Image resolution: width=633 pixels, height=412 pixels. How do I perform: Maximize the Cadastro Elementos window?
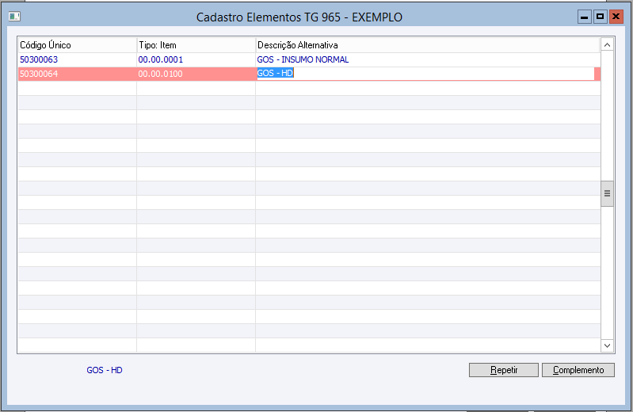tap(600, 16)
